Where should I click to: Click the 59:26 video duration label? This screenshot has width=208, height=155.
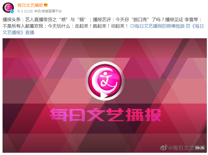click(x=200, y=148)
